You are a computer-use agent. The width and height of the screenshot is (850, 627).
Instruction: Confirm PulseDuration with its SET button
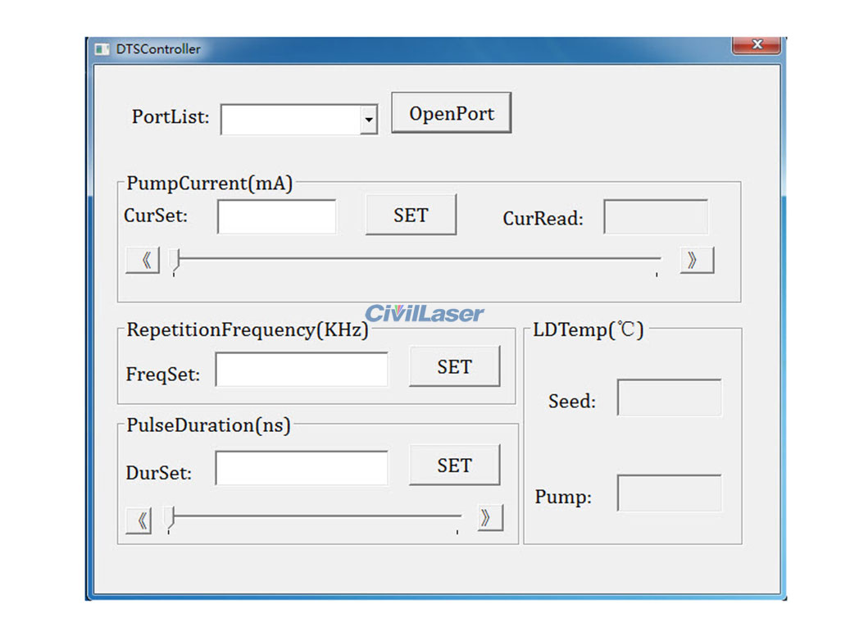(454, 466)
